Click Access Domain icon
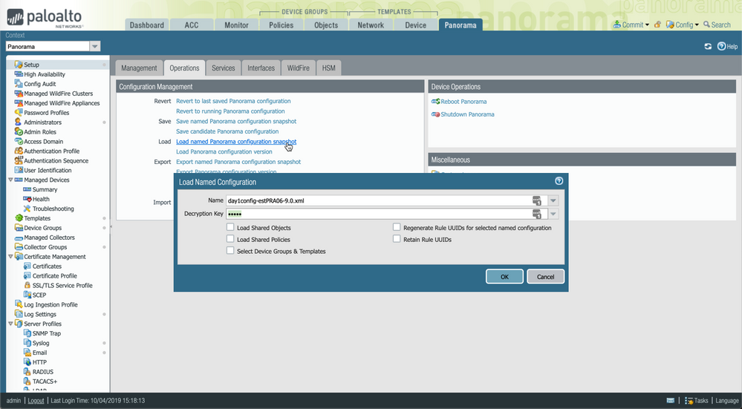742x409 pixels. click(19, 141)
